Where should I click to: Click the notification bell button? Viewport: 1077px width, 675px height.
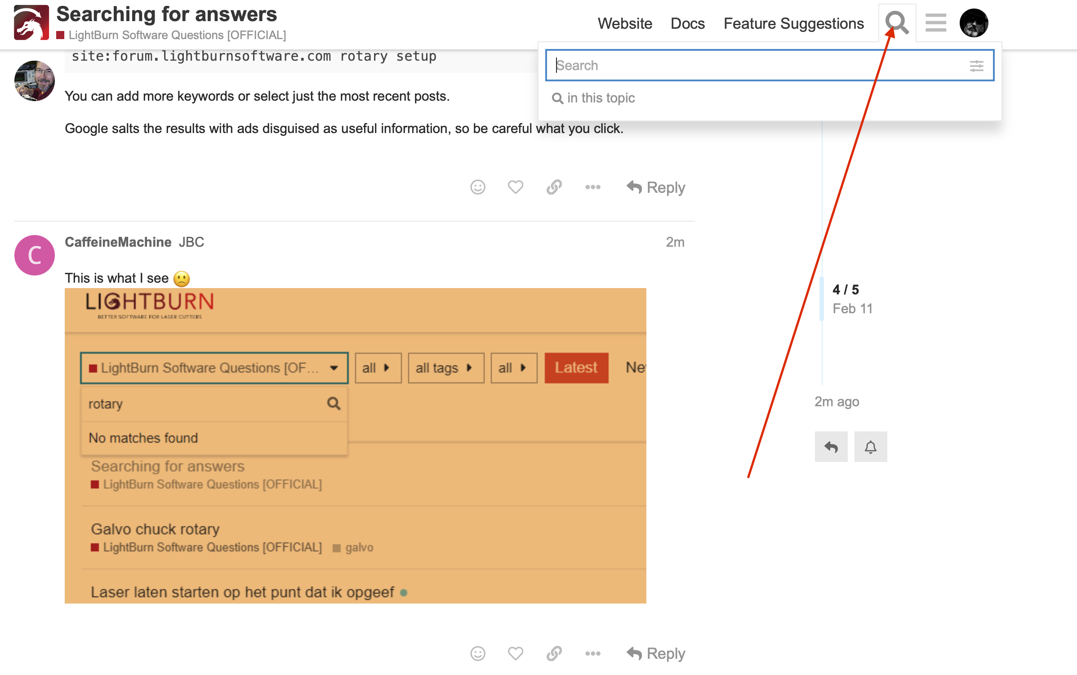pyautogui.click(x=871, y=447)
